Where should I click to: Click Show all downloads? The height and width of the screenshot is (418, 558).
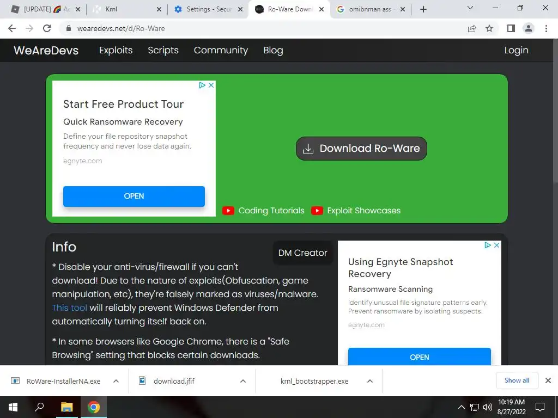(x=517, y=380)
